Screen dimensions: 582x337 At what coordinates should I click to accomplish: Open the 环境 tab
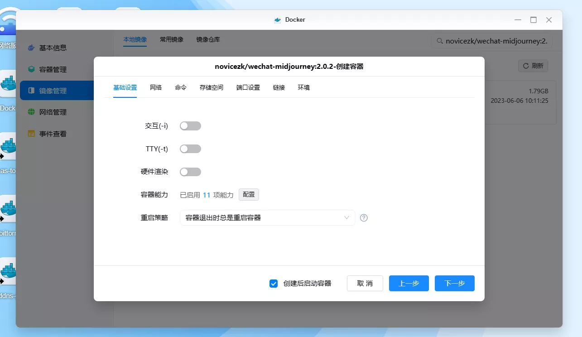click(304, 88)
